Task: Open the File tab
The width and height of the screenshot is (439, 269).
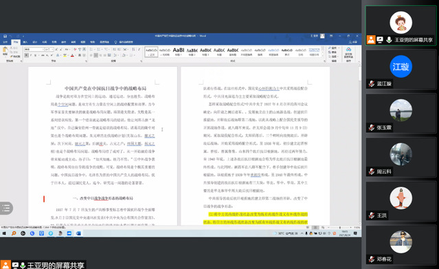Action: click(x=5, y=42)
